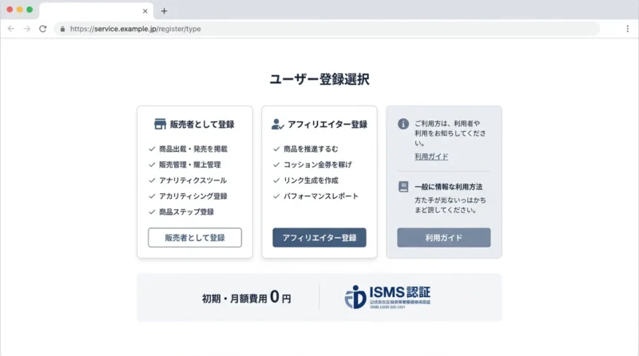Viewport: 639px width, 356px height.
Task: Click the dark アフィリエイター登録 button
Action: point(319,238)
